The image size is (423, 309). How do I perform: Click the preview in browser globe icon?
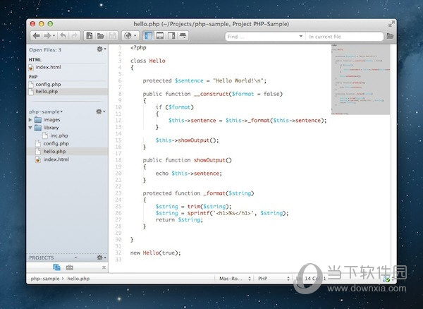click(130, 35)
